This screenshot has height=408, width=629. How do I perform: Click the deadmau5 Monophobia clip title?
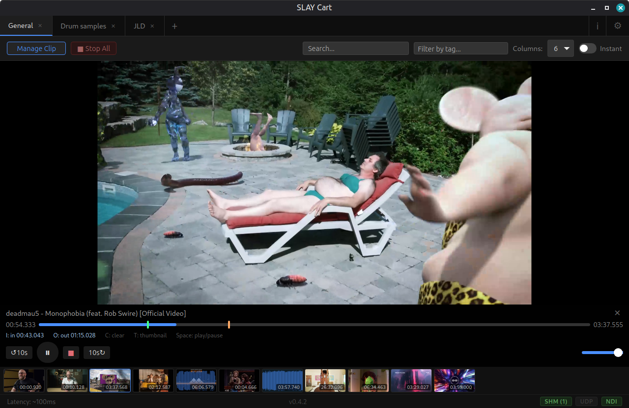point(96,313)
